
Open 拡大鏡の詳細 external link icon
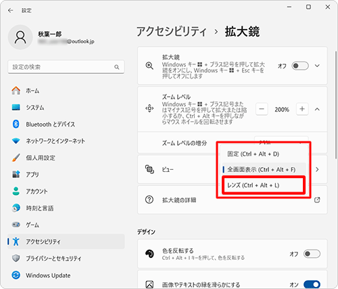click(x=317, y=200)
